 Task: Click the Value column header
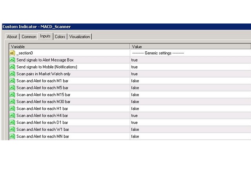[x=190, y=47]
